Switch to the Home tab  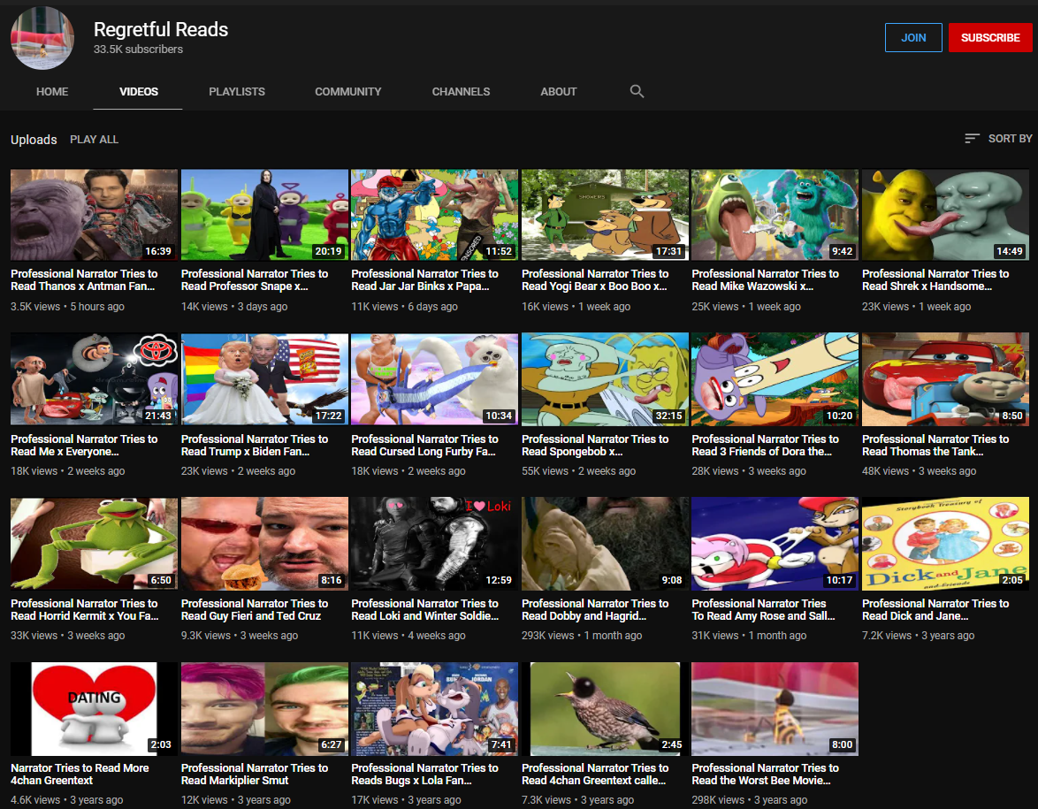click(x=52, y=91)
